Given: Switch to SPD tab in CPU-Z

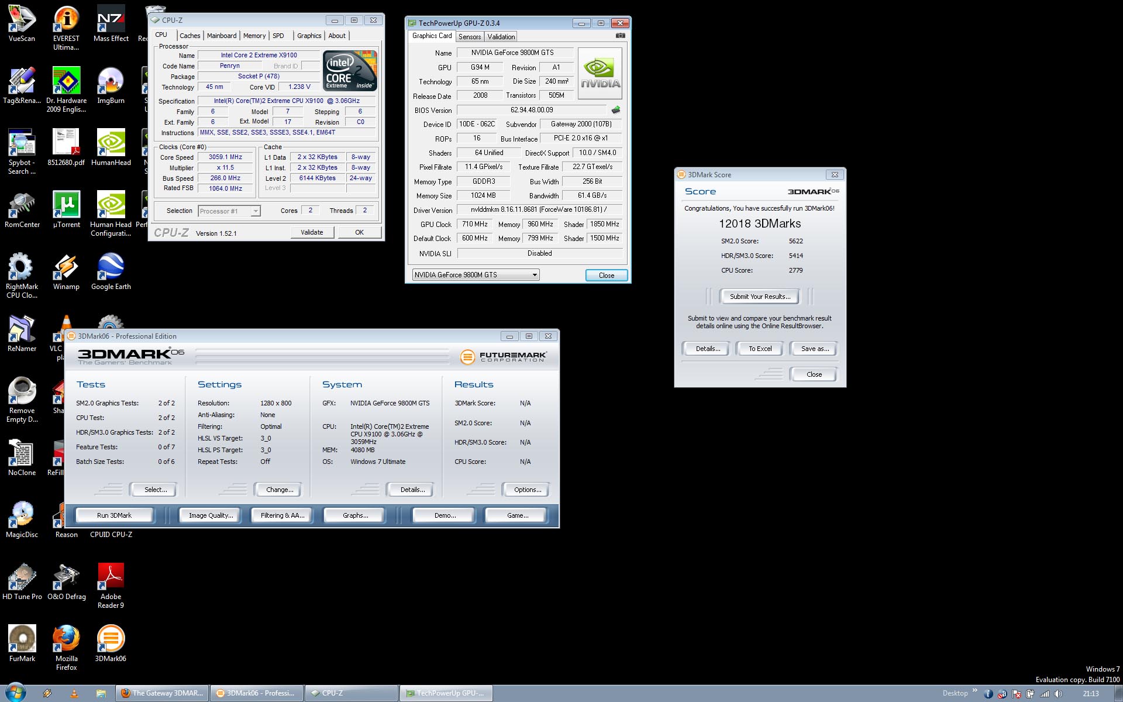Looking at the screenshot, I should (x=278, y=36).
